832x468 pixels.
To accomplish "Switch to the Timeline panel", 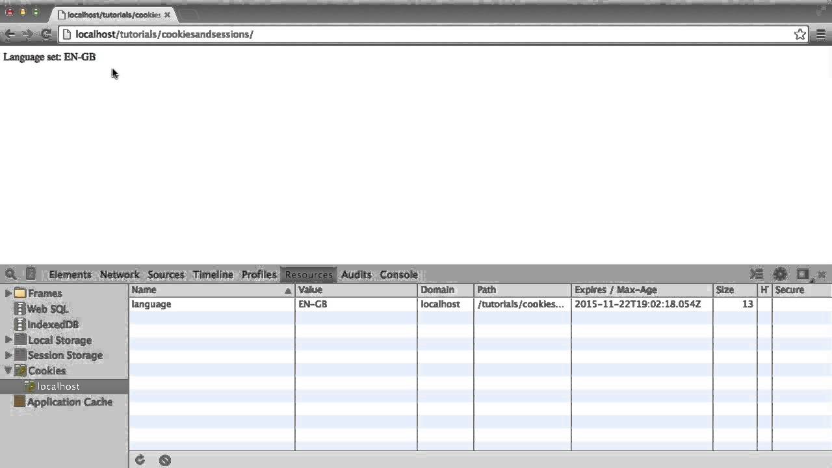I will (213, 274).
